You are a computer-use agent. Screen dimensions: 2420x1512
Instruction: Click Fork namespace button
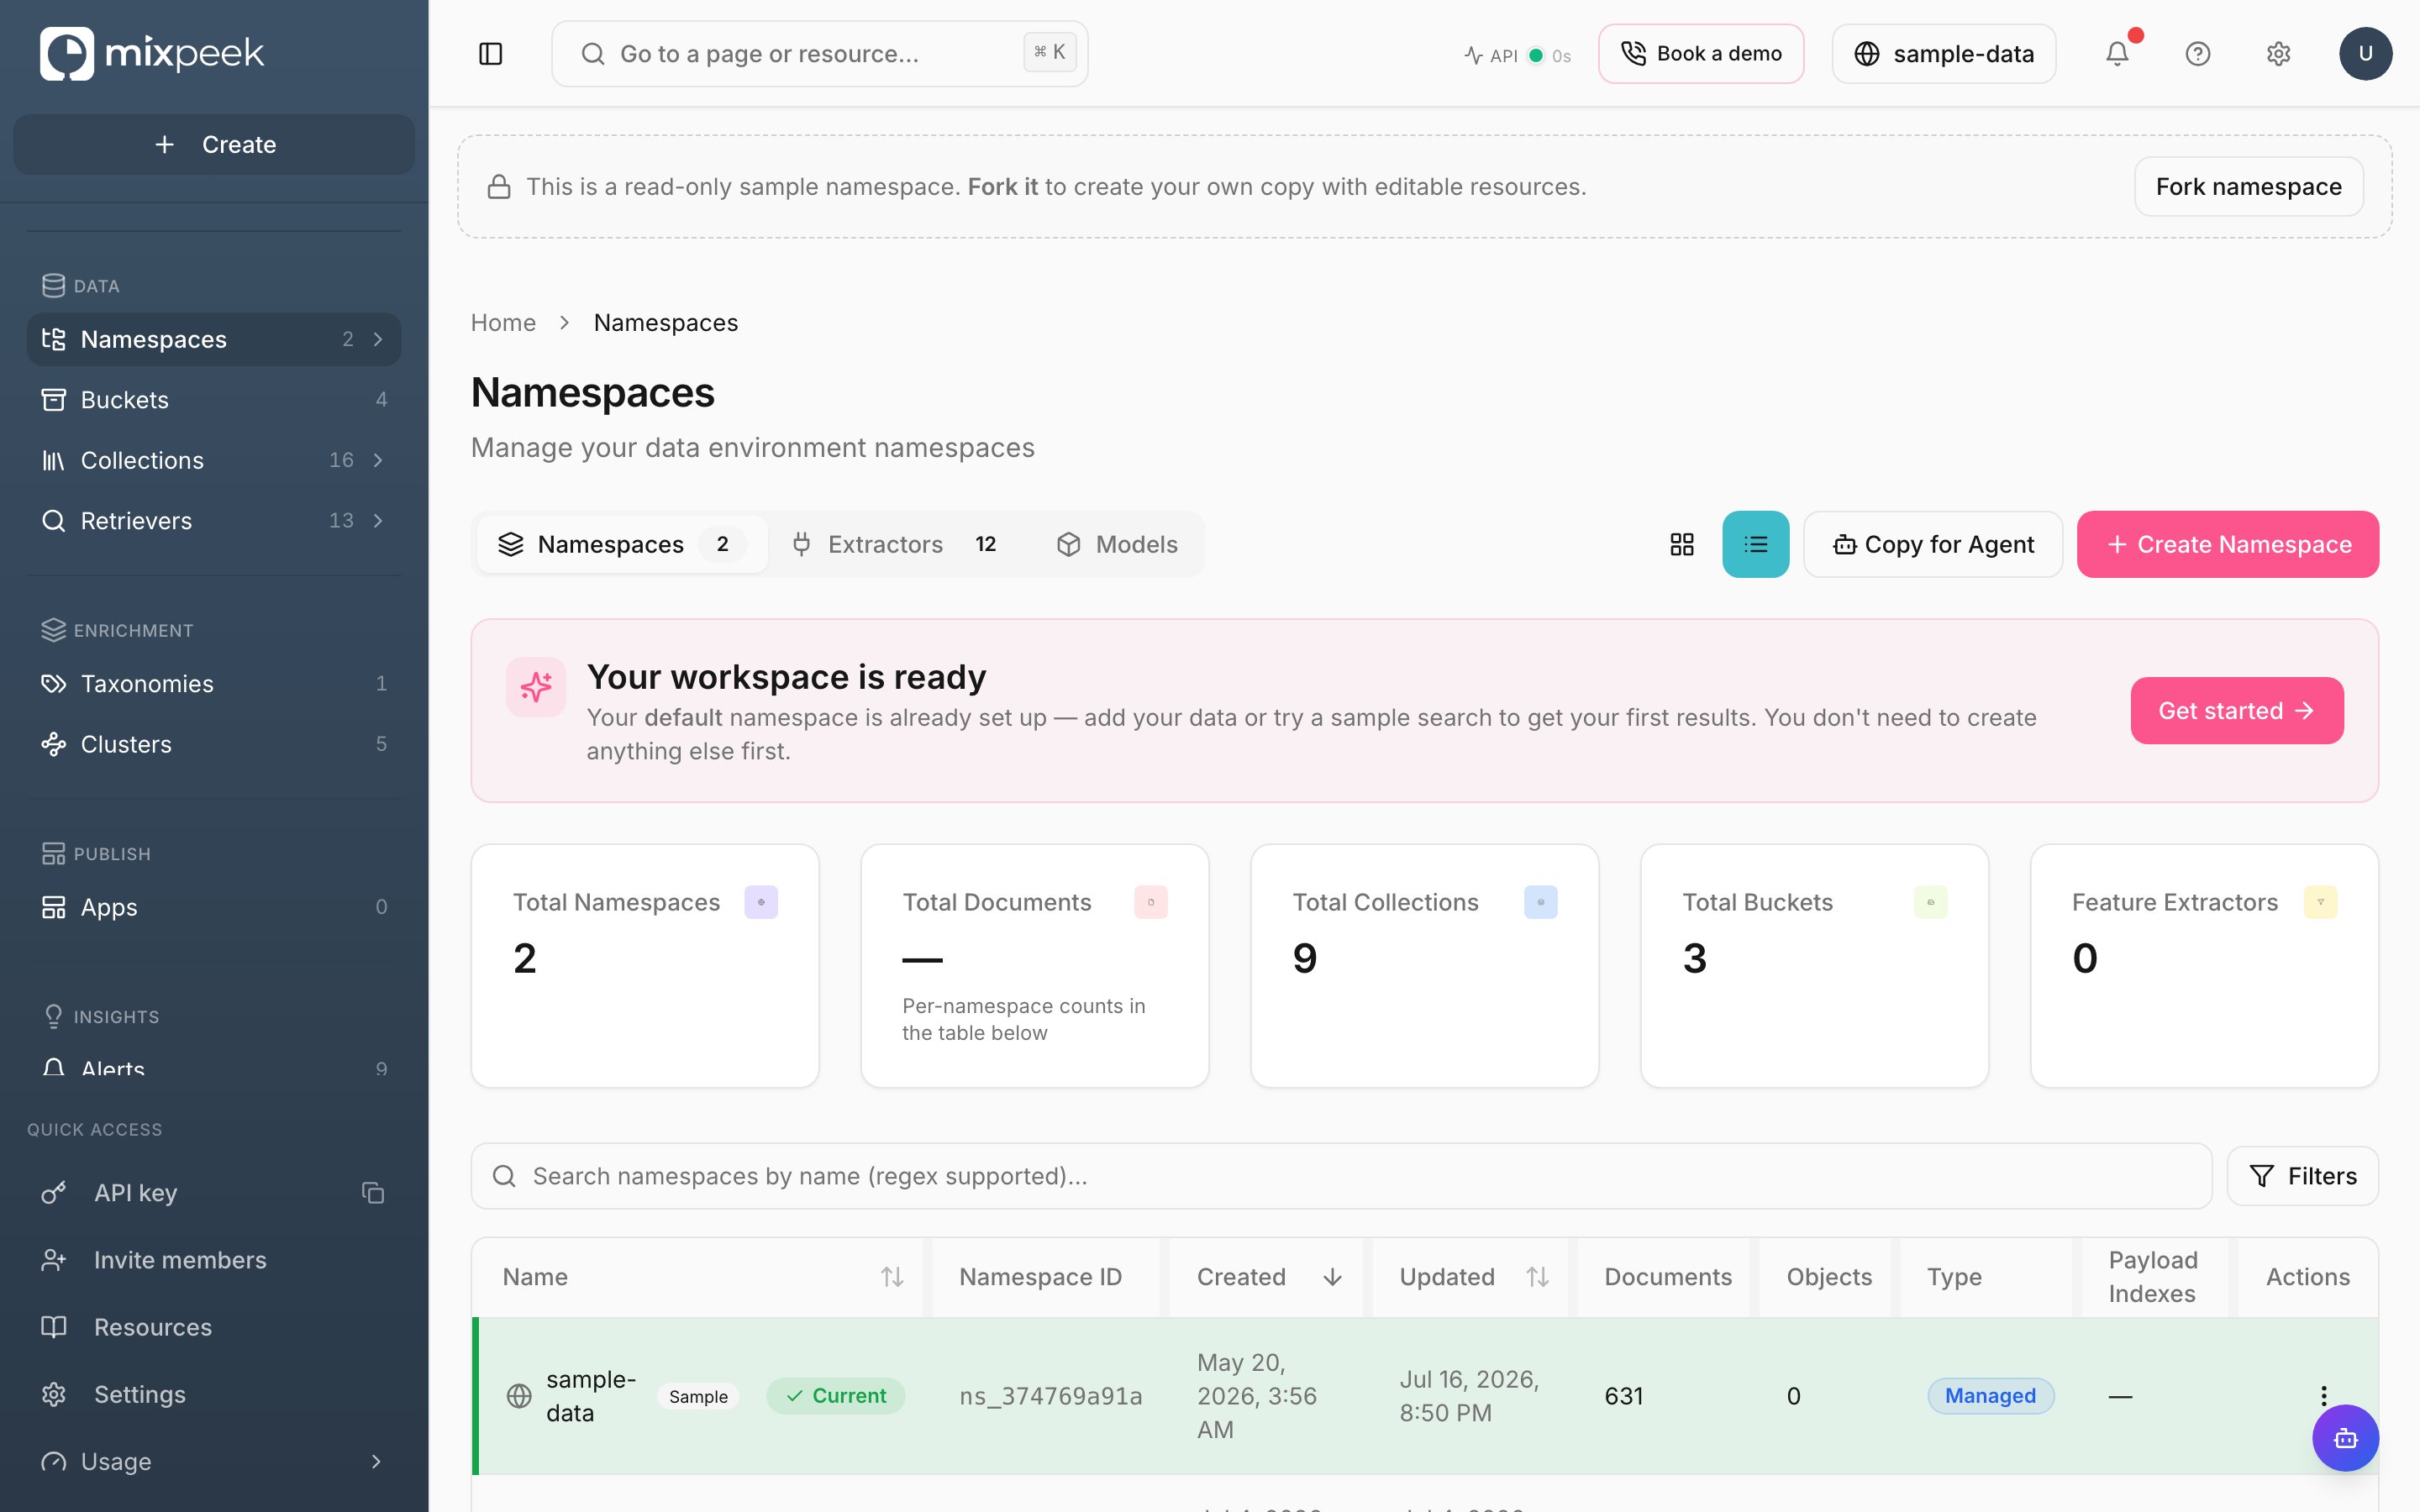pos(2248,186)
